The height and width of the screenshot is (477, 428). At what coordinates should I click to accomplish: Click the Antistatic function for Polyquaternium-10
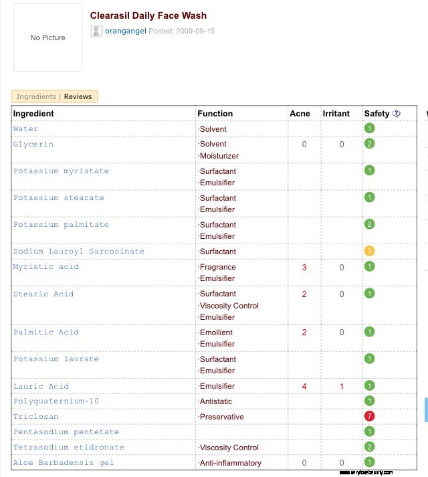click(x=216, y=401)
